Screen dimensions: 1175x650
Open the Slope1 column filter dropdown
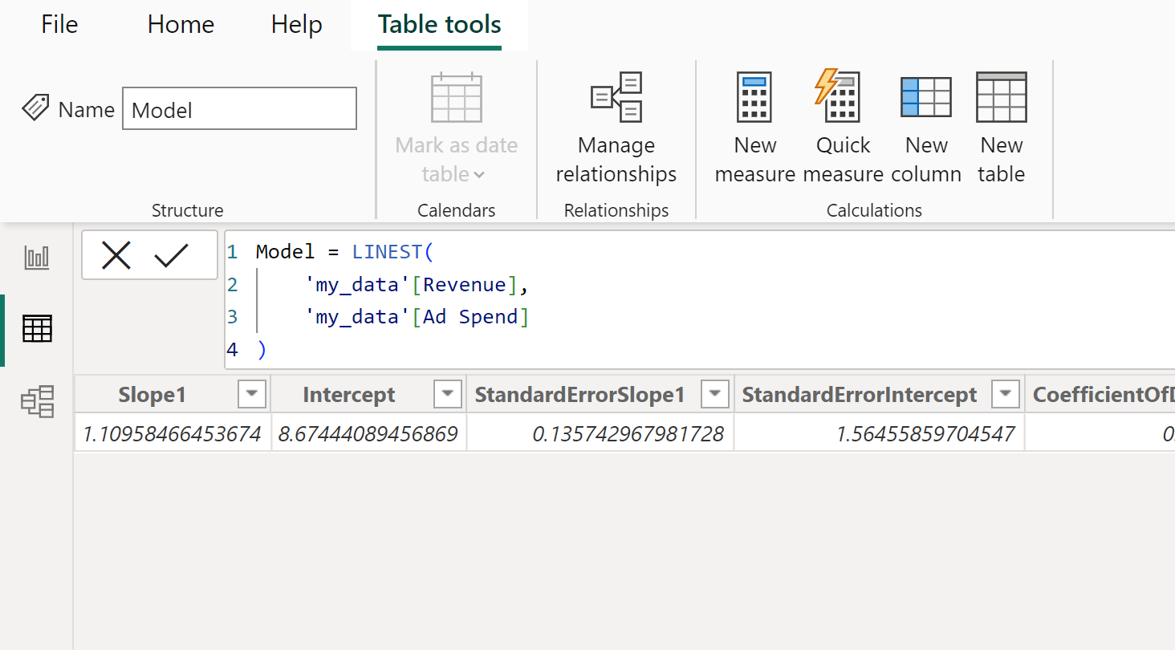click(x=252, y=394)
